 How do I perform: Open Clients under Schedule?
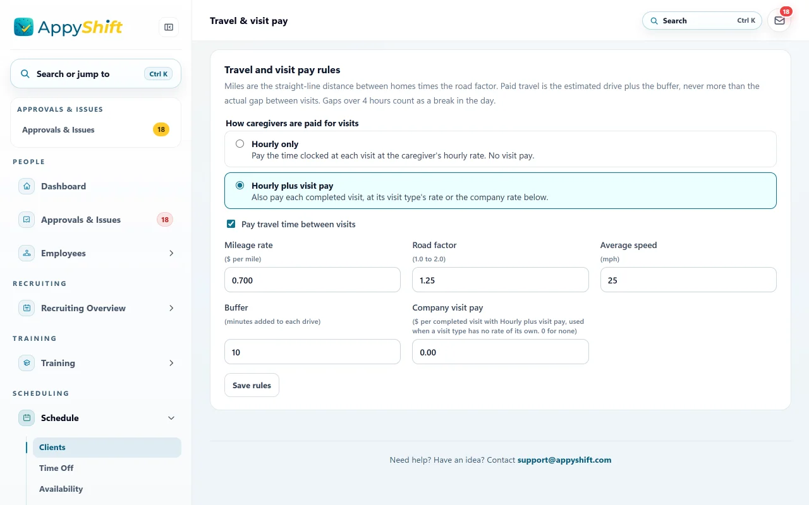107,448
